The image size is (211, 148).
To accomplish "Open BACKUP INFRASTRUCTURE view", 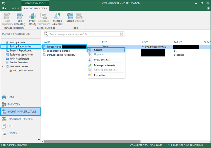I will [x=21, y=112].
